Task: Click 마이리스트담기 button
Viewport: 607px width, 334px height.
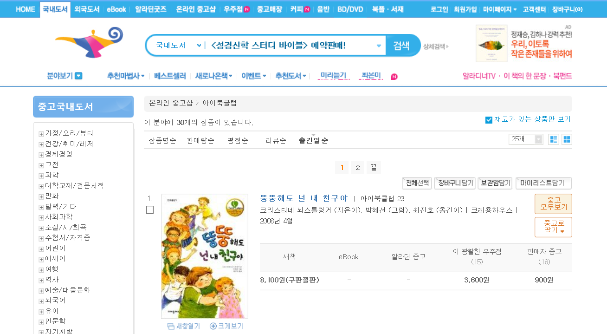Action: pos(543,183)
